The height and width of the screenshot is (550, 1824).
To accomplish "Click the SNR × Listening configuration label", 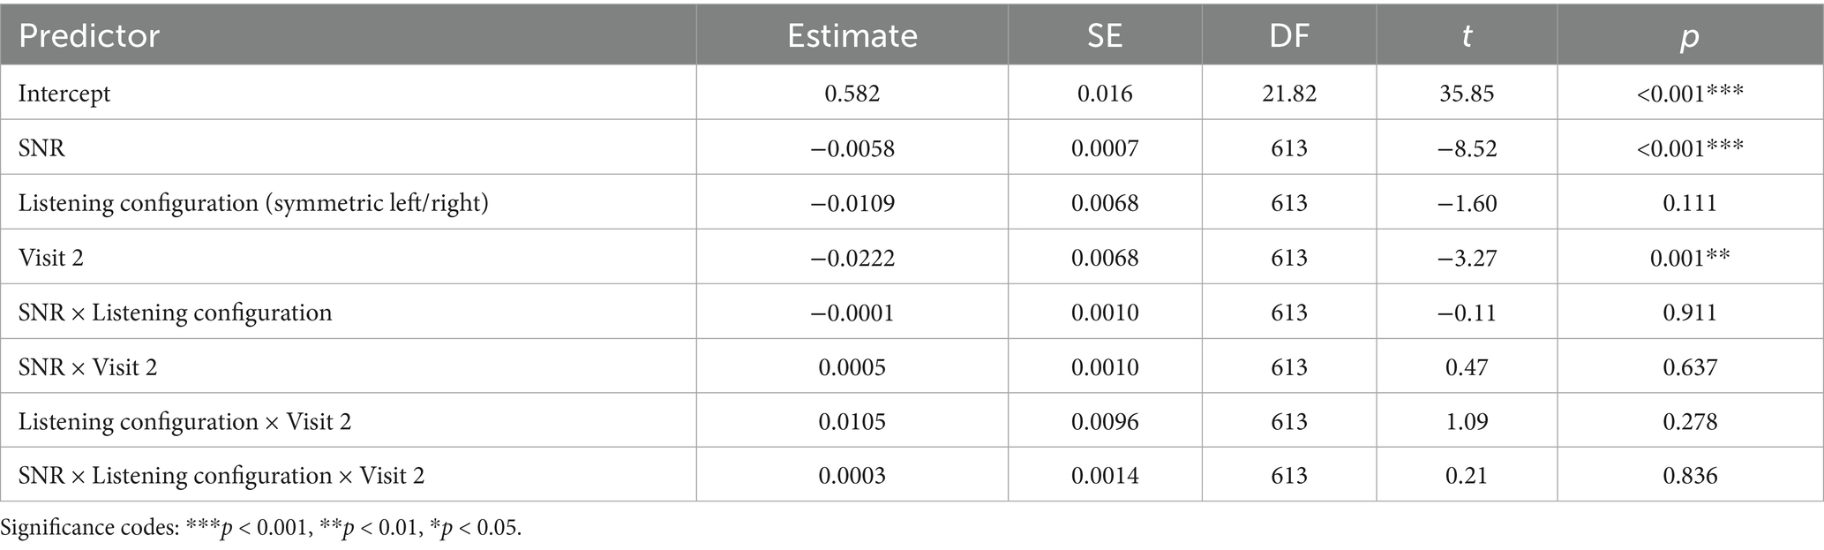I will [175, 313].
